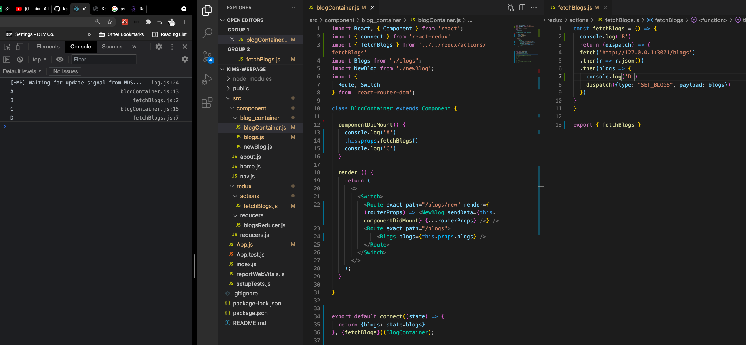Split the blogContainer.js editor

[x=522, y=7]
